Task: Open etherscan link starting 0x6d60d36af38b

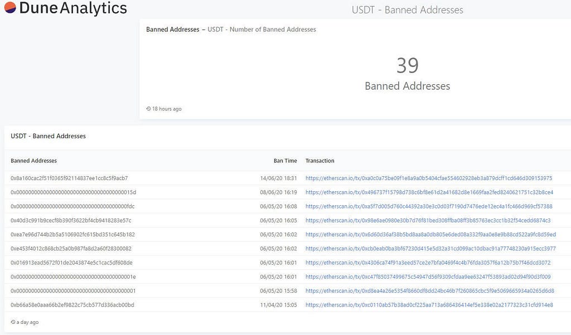Action: tap(430, 235)
